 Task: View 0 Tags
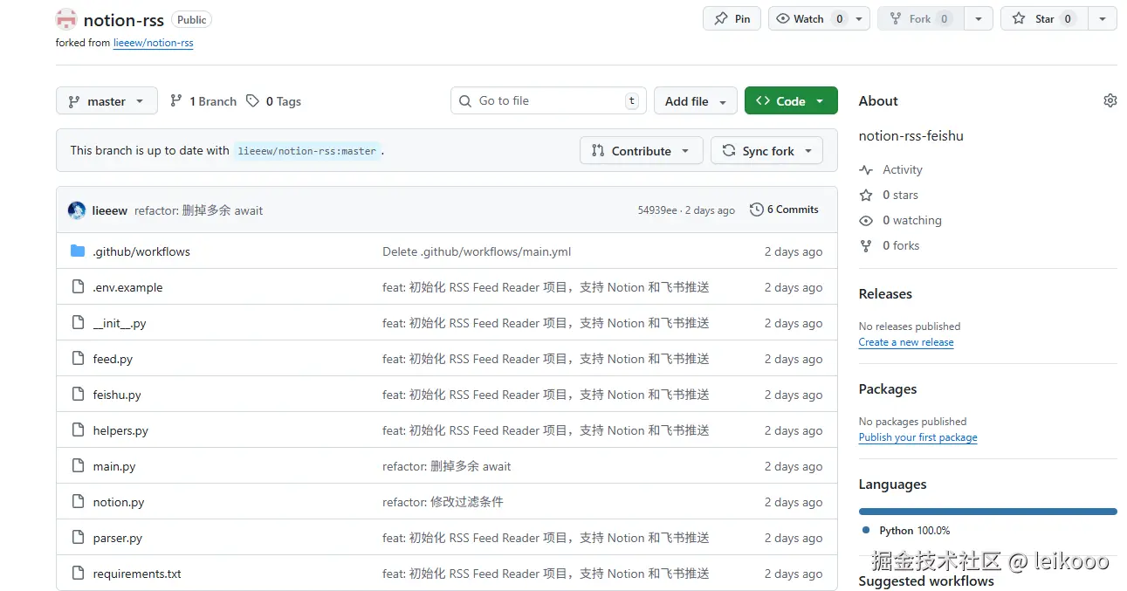273,101
